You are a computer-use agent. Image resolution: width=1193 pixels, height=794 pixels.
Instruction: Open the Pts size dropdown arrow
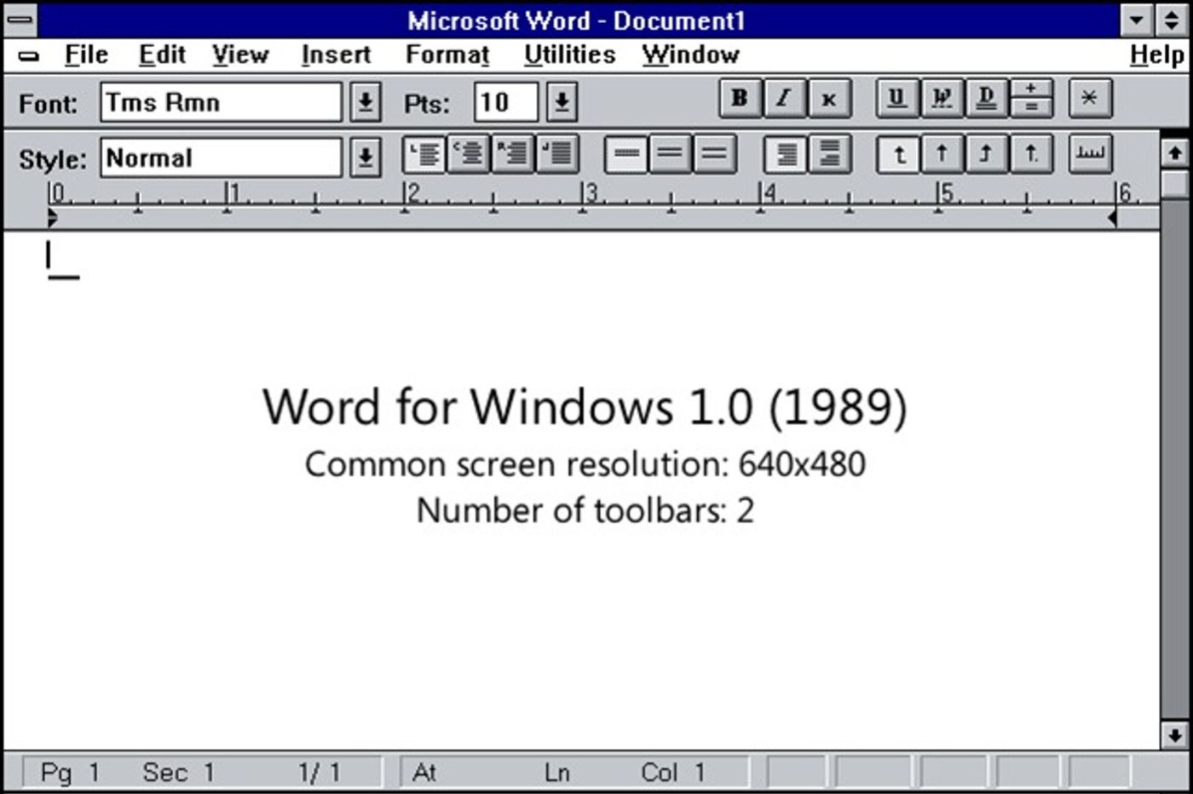pyautogui.click(x=562, y=102)
